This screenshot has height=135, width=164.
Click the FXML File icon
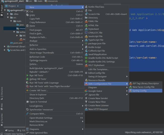pos(86,21)
